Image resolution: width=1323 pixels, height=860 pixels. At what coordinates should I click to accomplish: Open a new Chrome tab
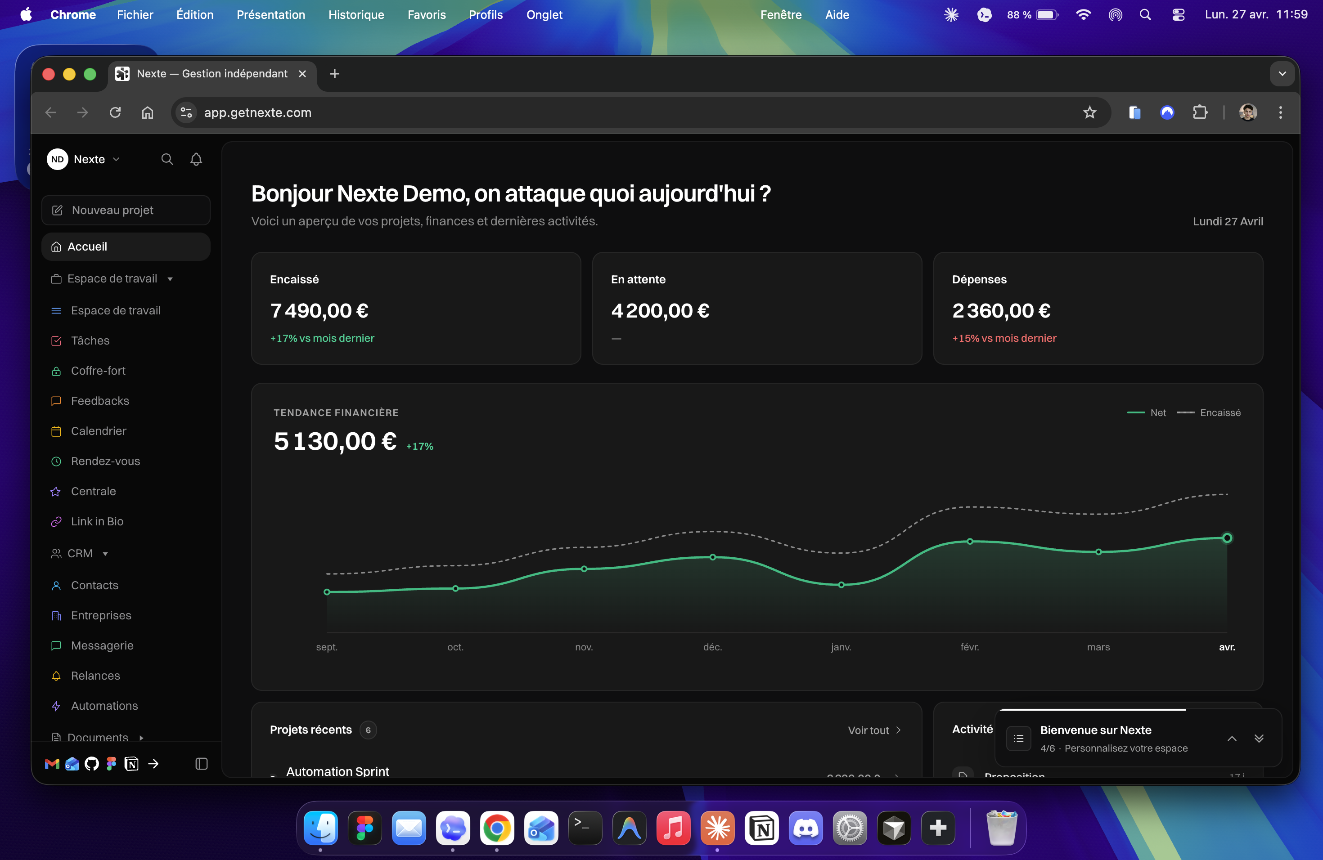[335, 74]
